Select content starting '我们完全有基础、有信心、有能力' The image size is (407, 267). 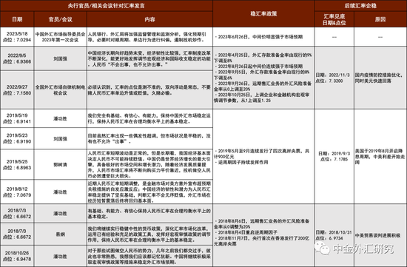point(149,118)
